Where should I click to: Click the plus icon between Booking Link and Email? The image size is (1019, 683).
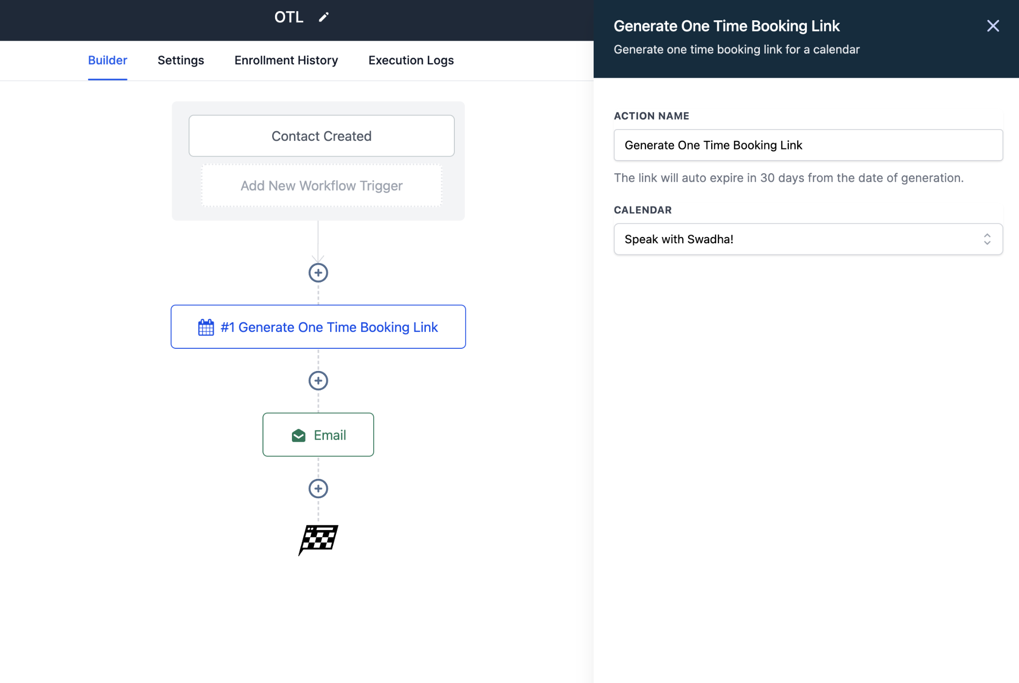[318, 381]
